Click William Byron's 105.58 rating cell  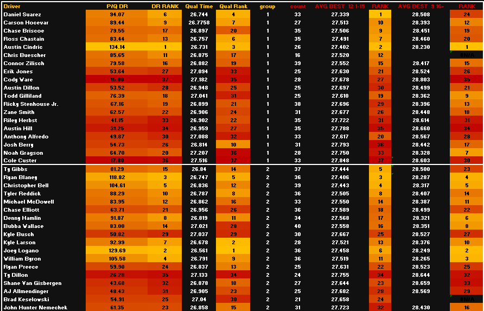(x=117, y=259)
